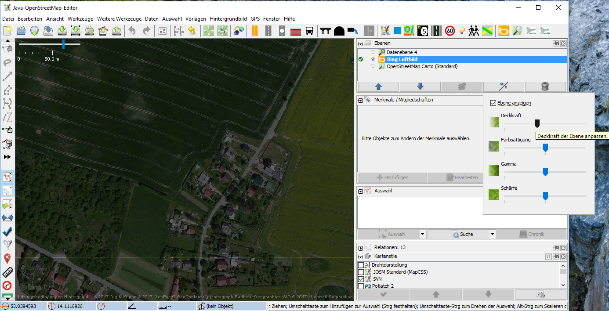Select the lasso selection tool

pos(7,62)
